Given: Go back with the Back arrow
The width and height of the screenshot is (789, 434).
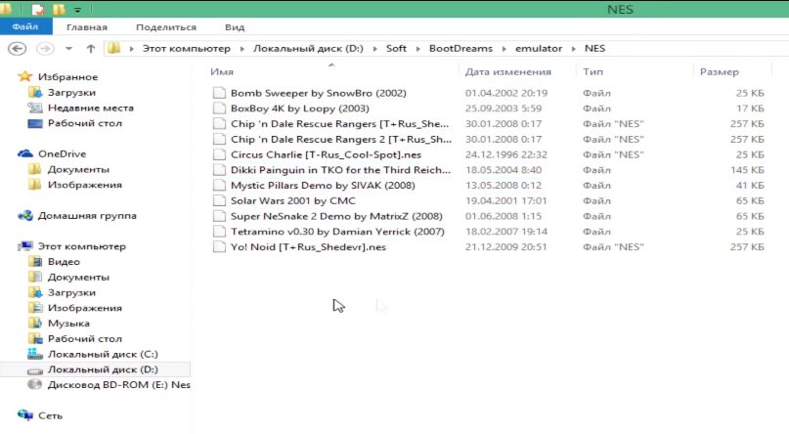Looking at the screenshot, I should click(x=17, y=48).
